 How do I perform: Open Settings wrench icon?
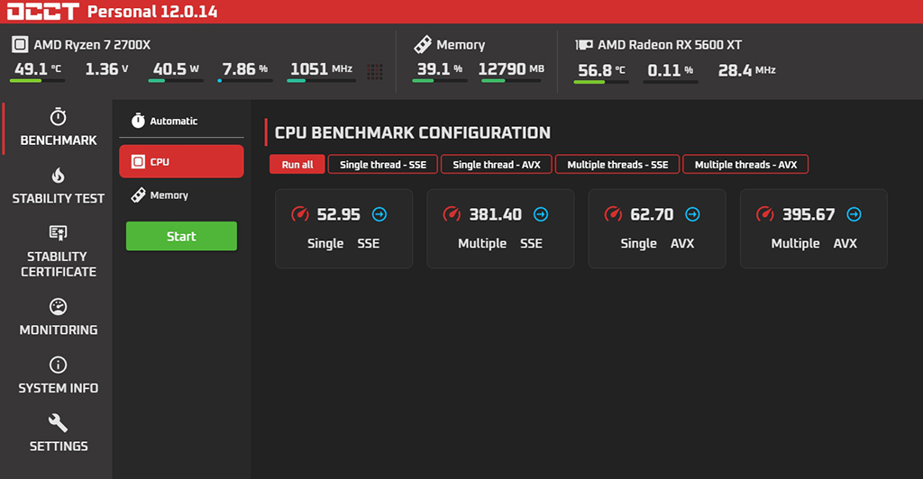click(59, 423)
